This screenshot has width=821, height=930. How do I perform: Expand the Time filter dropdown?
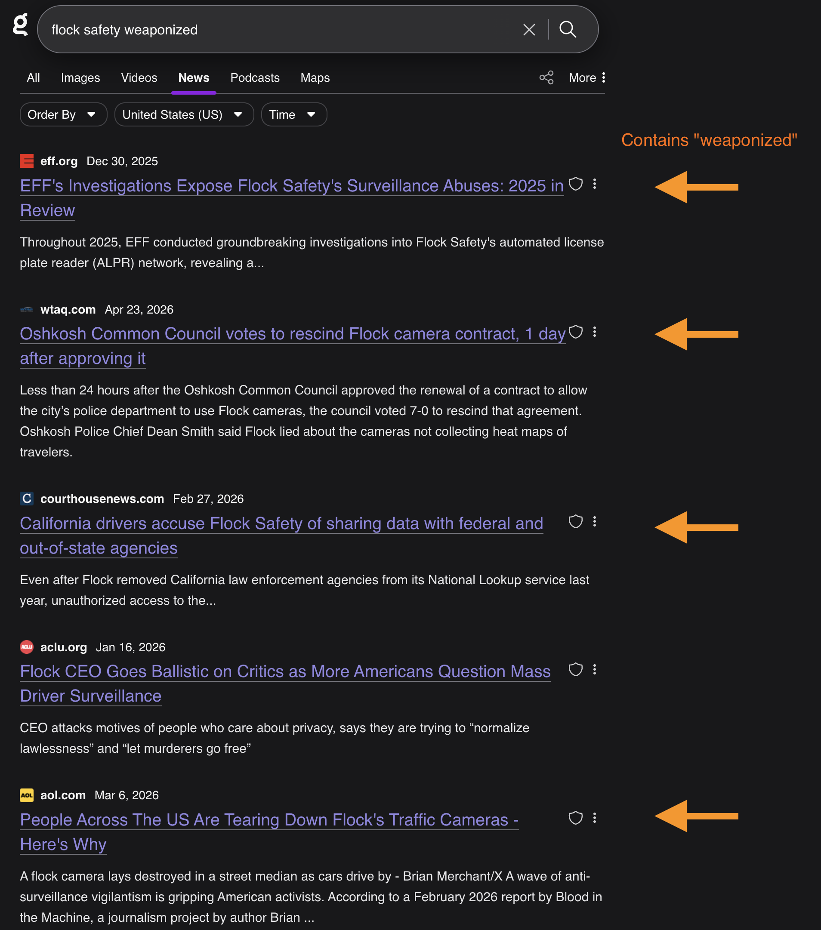(294, 115)
